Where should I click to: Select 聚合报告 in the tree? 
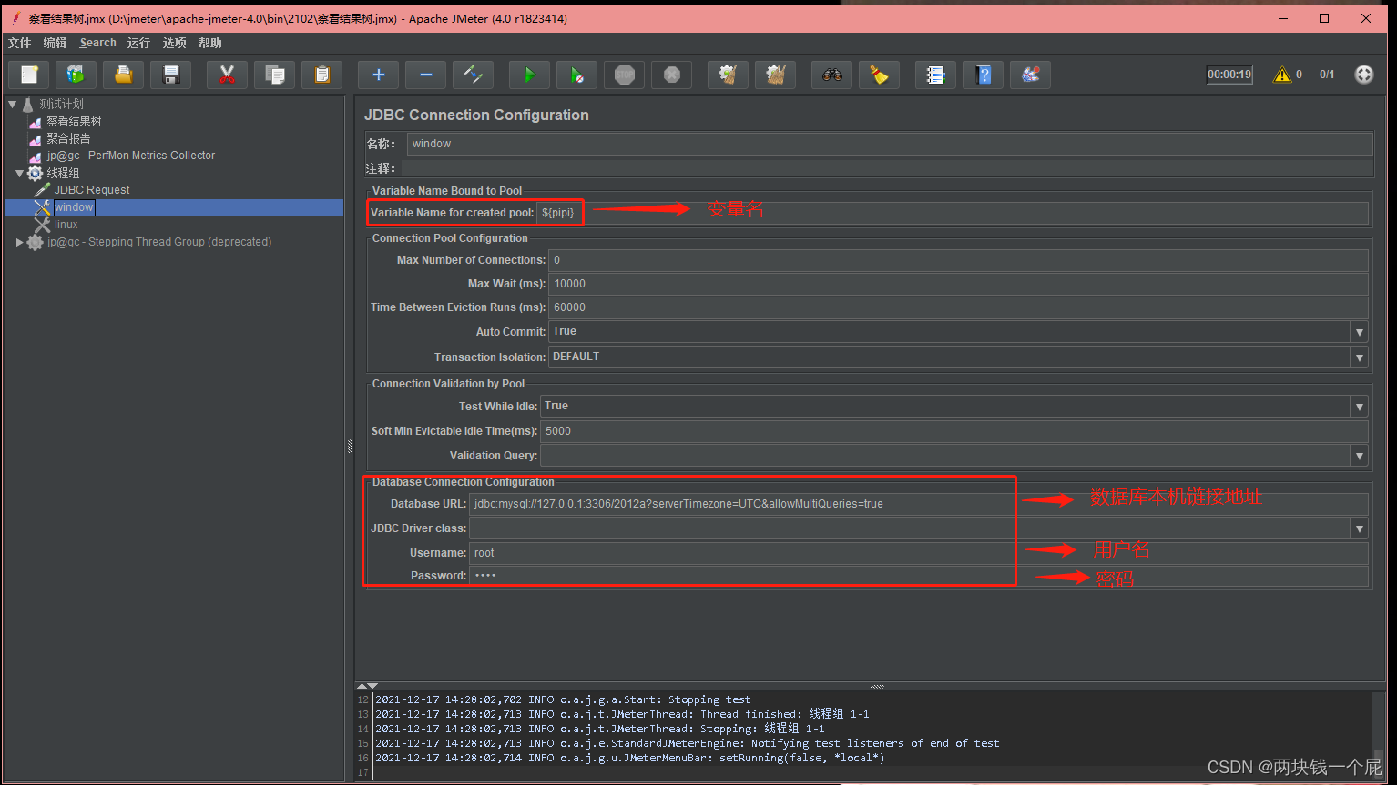coord(68,138)
